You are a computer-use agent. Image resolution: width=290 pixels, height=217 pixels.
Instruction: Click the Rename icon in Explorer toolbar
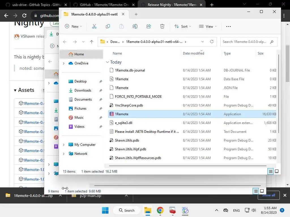(135, 26)
